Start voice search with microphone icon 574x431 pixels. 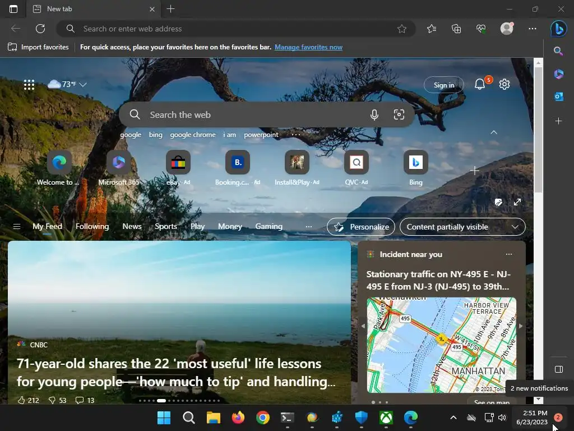tap(374, 114)
